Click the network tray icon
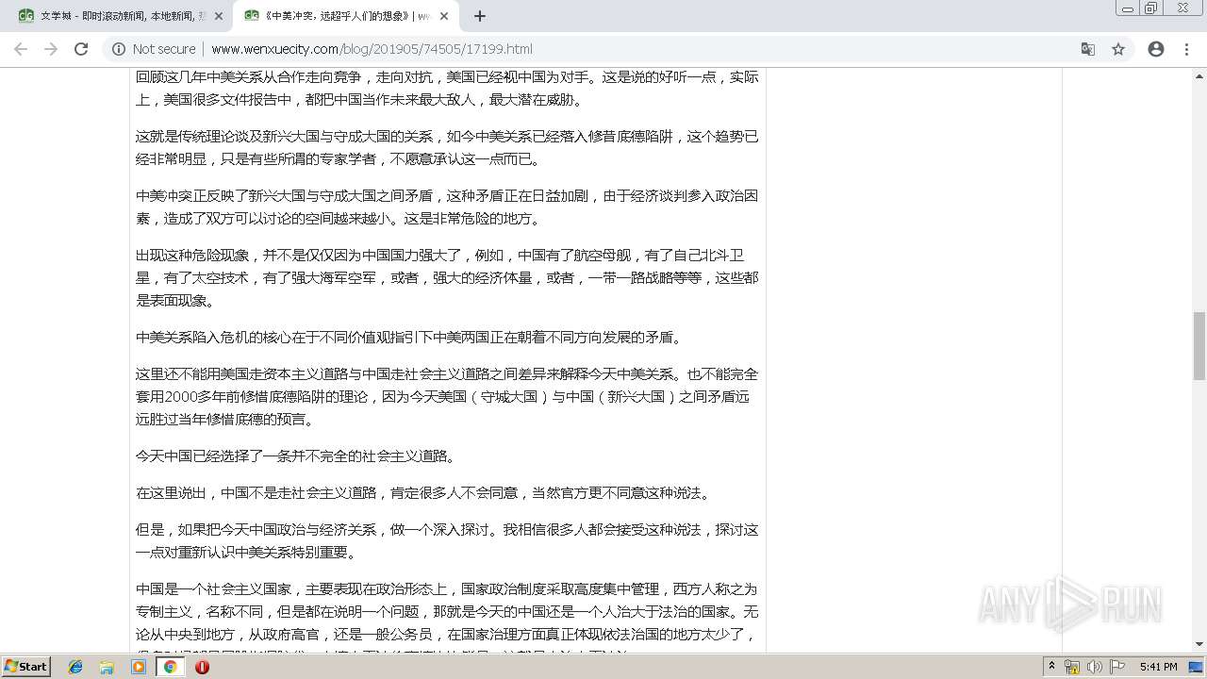The height and width of the screenshot is (679, 1207). point(1072,667)
